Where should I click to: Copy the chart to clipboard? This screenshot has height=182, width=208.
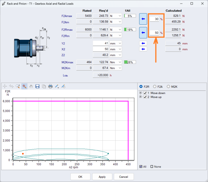[44, 86]
